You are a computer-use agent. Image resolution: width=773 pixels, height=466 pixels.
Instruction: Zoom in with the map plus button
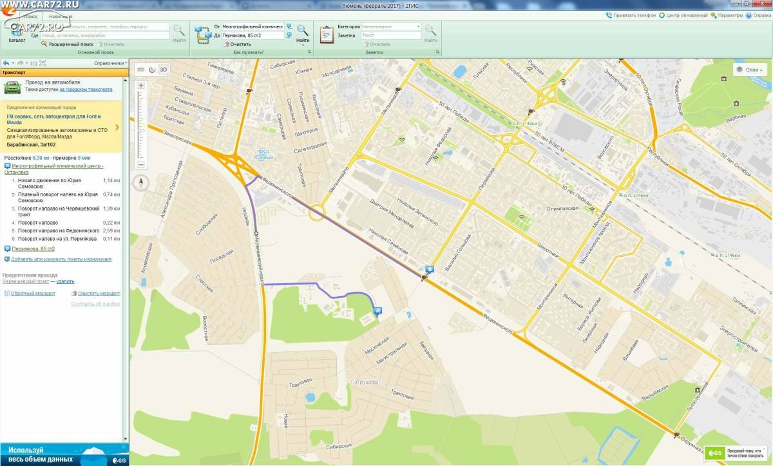(140, 85)
